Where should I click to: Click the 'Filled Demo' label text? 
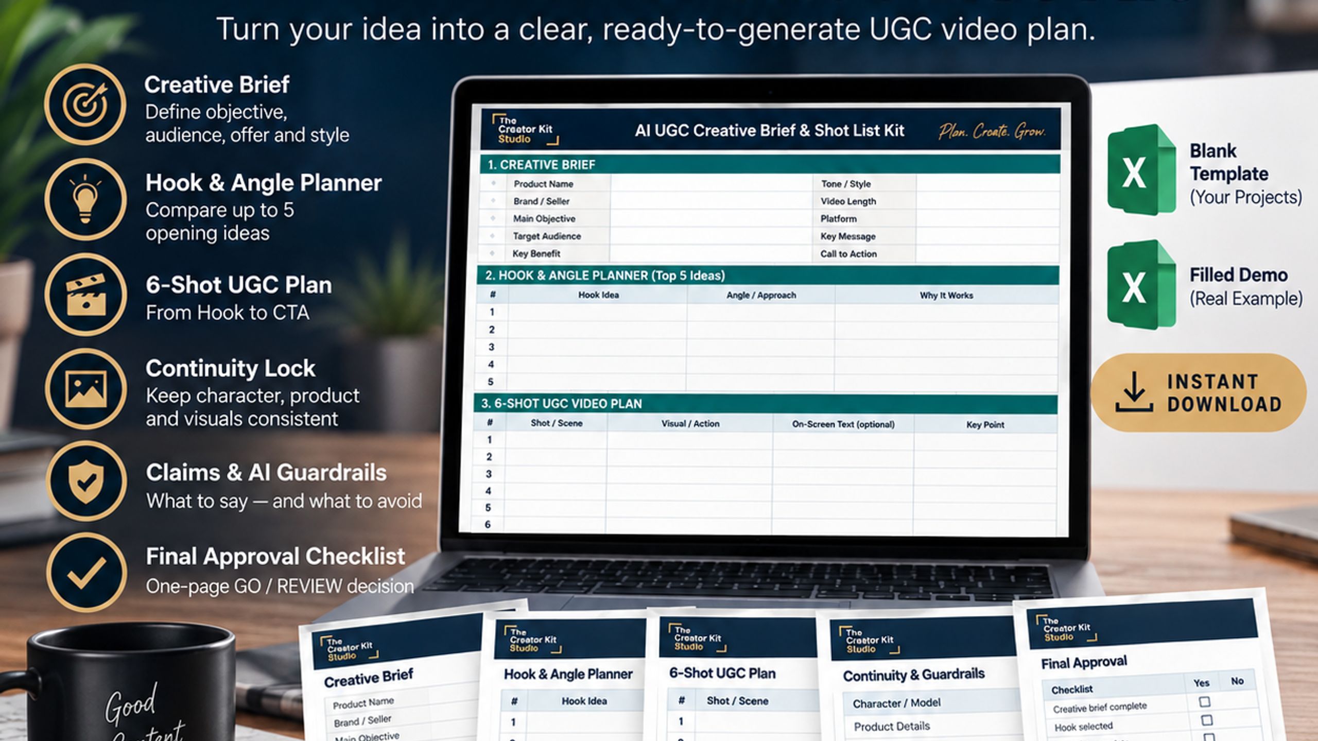click(1238, 275)
